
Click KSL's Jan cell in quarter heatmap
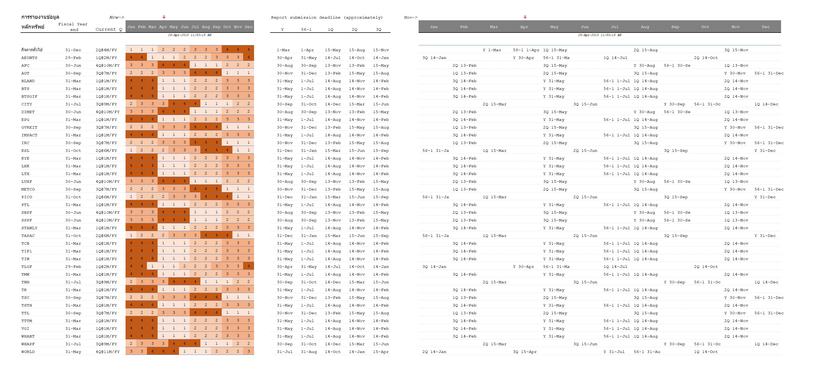[131, 150]
